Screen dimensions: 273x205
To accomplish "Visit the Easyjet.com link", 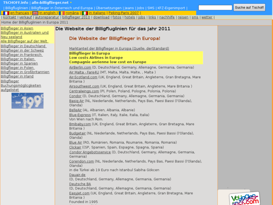I will pos(79,193).
